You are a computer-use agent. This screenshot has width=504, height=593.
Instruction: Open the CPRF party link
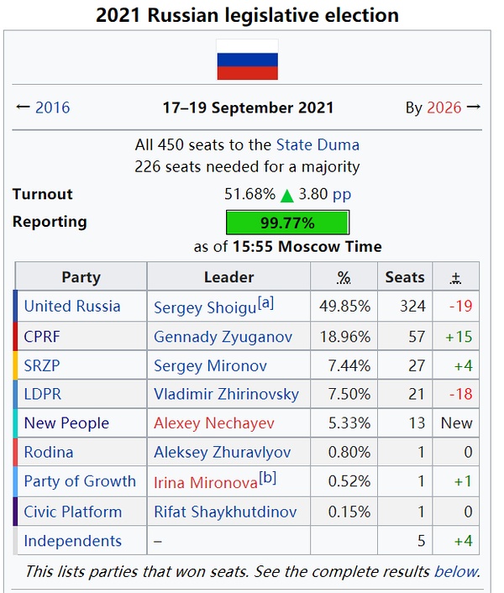42,337
